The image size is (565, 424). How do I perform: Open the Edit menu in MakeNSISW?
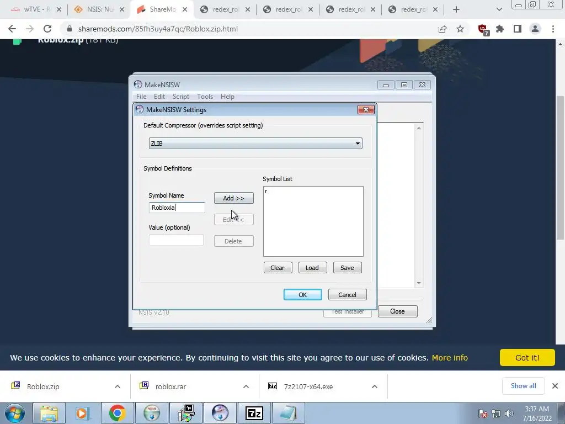tap(159, 97)
